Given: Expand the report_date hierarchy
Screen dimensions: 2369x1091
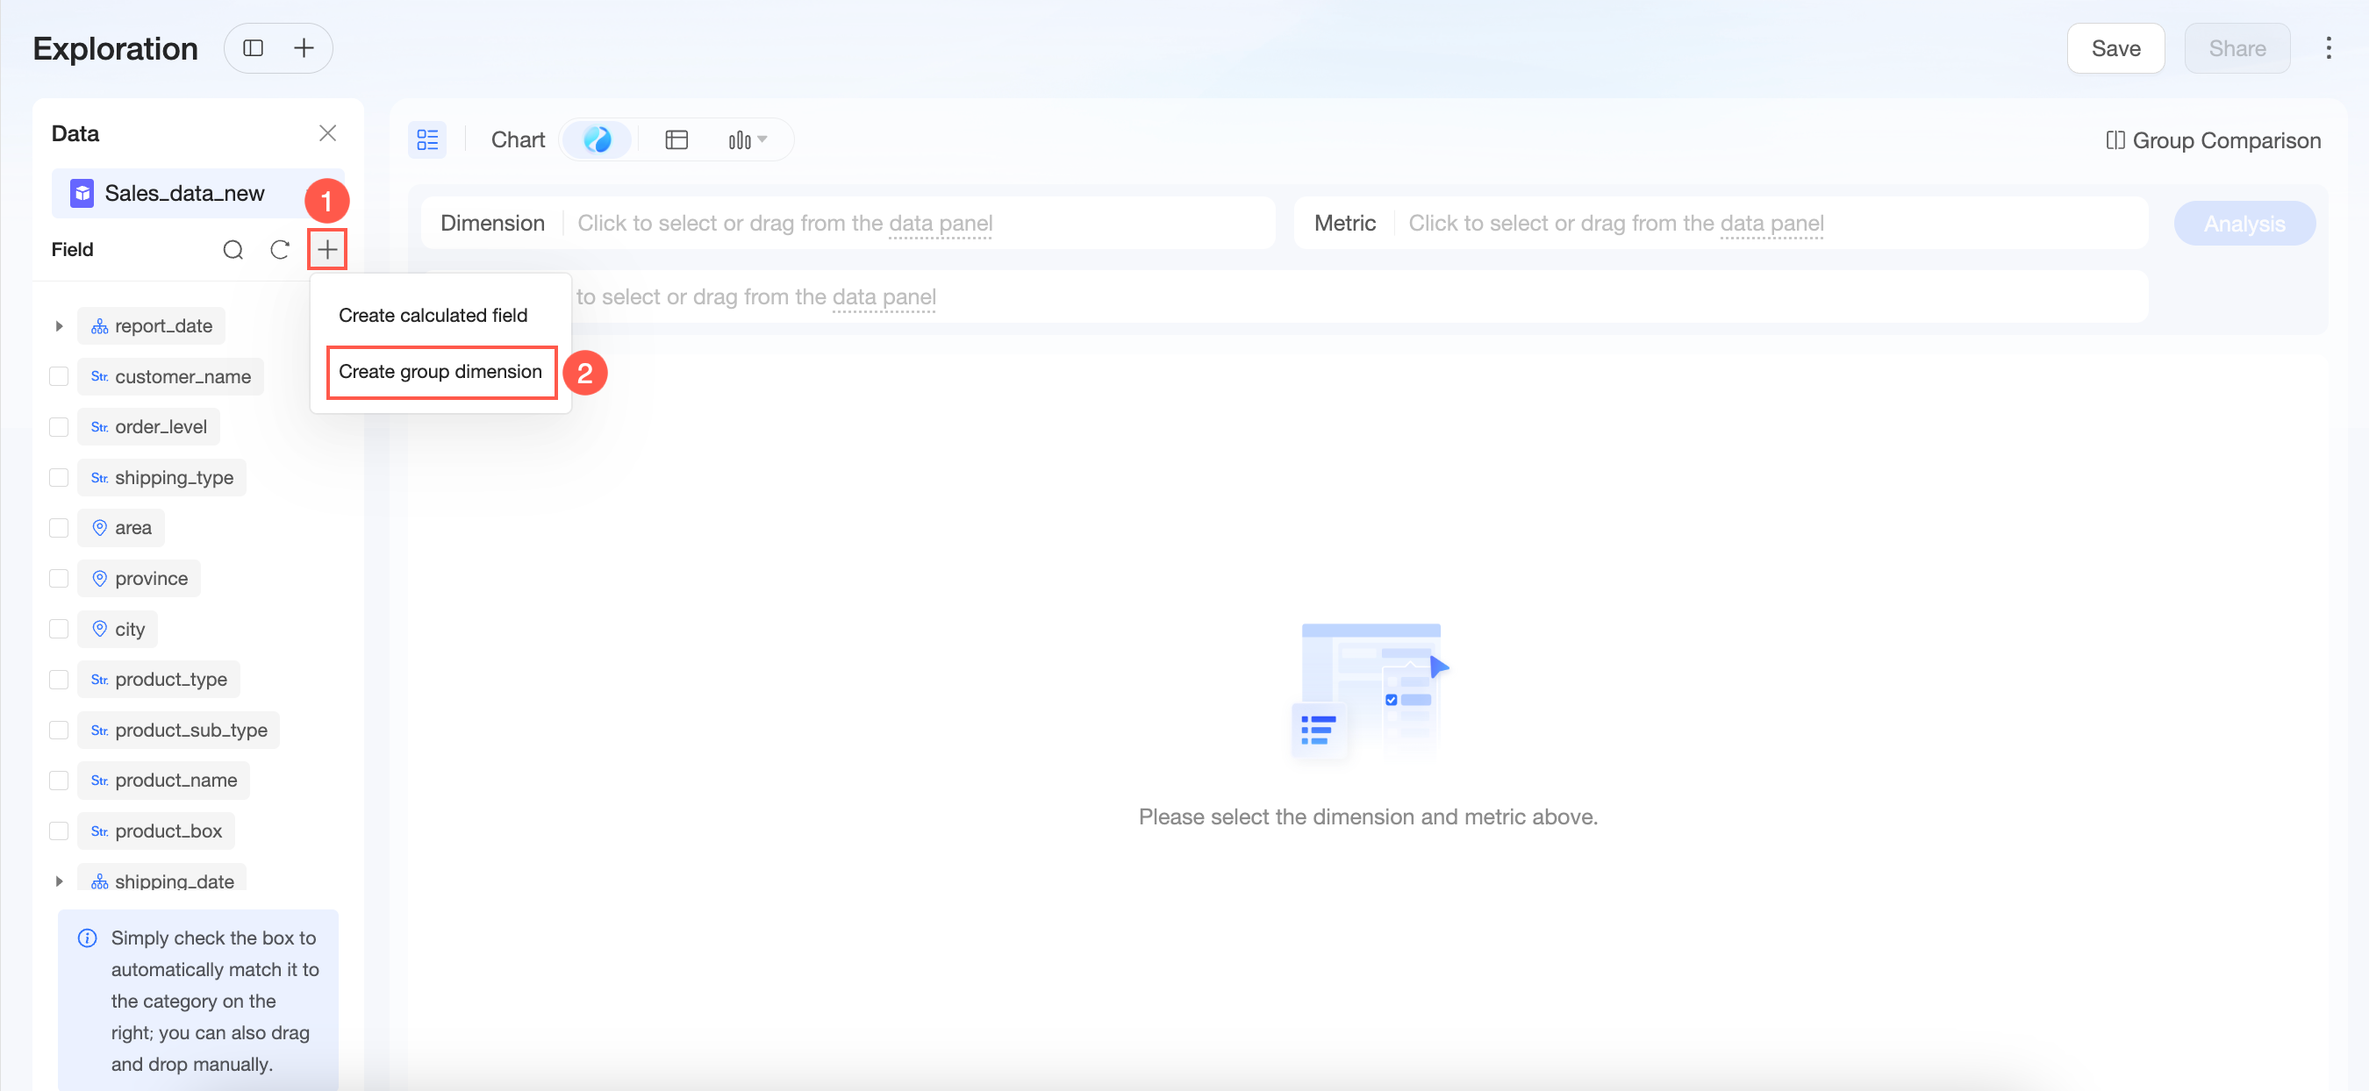Looking at the screenshot, I should point(59,326).
